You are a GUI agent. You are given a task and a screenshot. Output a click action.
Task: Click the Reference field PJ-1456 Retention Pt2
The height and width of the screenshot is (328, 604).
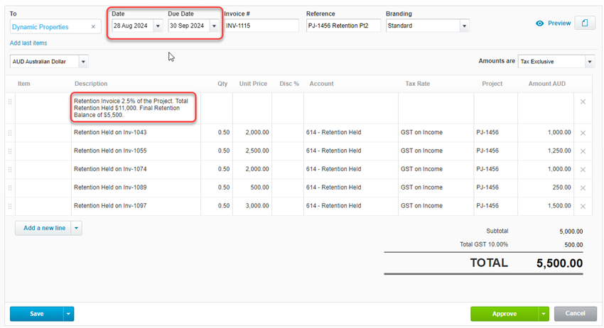[x=343, y=26]
